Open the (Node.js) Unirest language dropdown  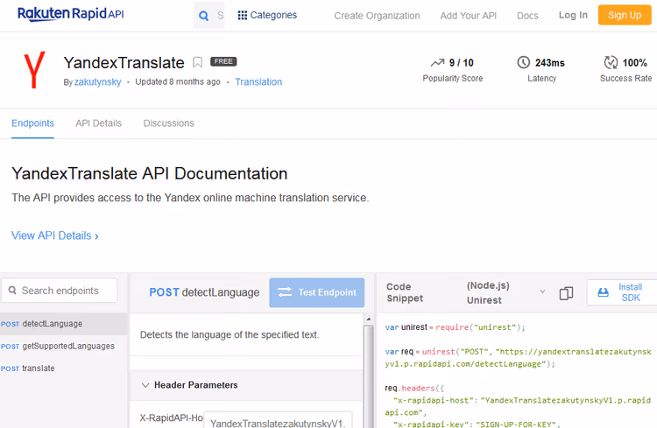[505, 292]
